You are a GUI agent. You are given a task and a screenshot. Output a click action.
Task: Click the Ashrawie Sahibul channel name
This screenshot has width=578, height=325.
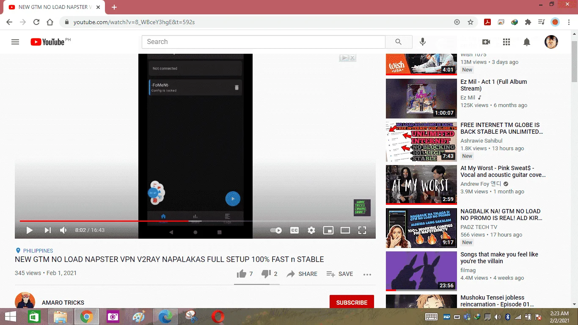[x=482, y=140]
